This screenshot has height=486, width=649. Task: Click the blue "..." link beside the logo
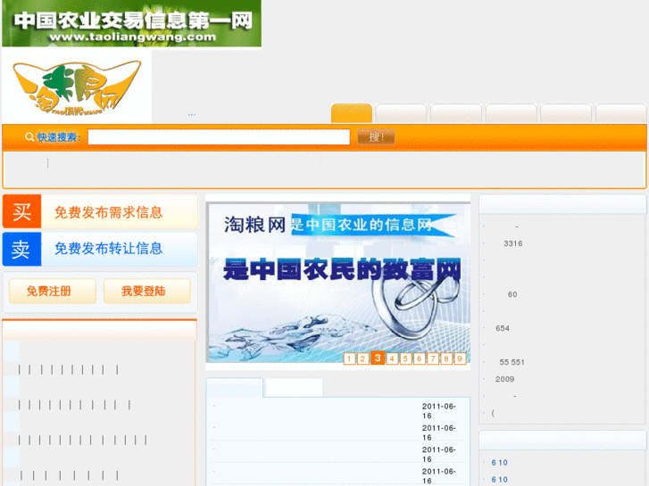tap(192, 114)
